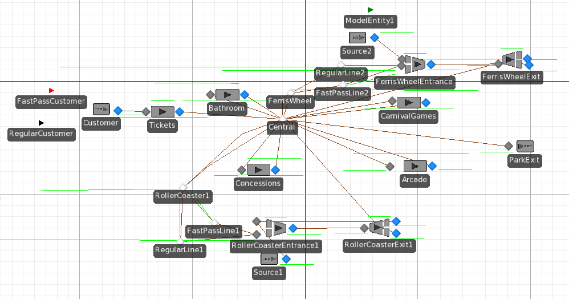Click the gray input node of ParkExit
The width and height of the screenshot is (569, 299).
pos(508,146)
